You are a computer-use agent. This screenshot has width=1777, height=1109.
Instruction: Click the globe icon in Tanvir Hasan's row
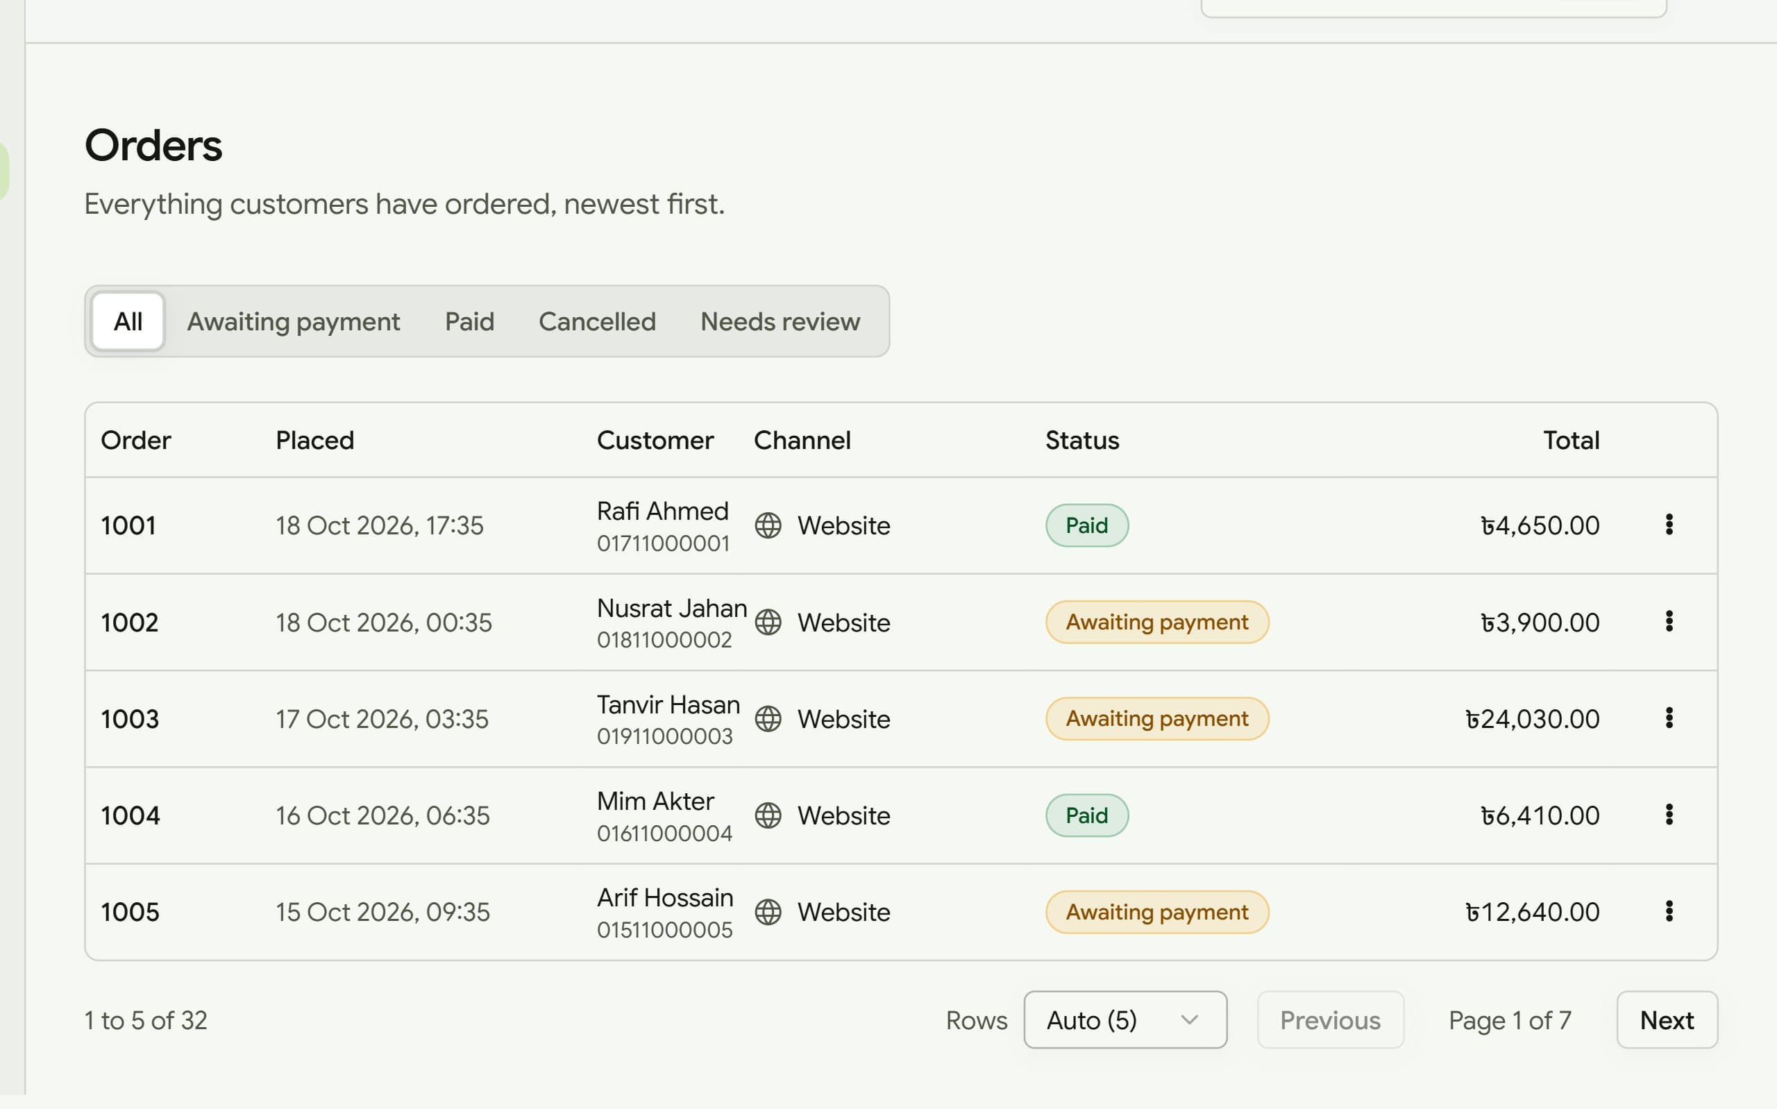point(768,719)
